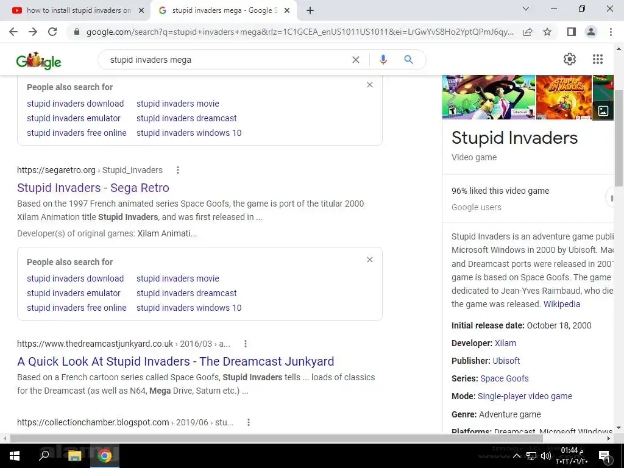Close the YouTube stupid invaders tab
Viewport: 624px width, 468px height.
pos(141,11)
